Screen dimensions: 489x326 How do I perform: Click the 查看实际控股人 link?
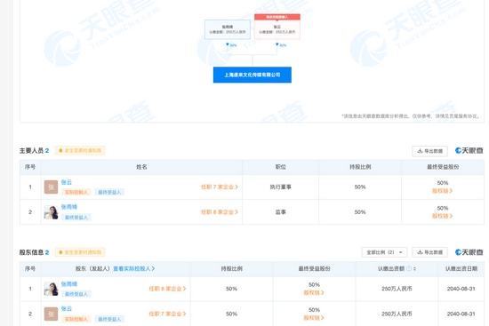(133, 268)
